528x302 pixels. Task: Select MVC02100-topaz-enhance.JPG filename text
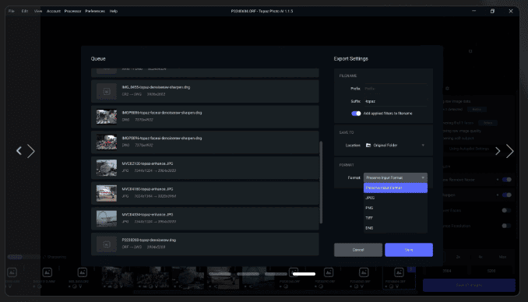coord(147,163)
